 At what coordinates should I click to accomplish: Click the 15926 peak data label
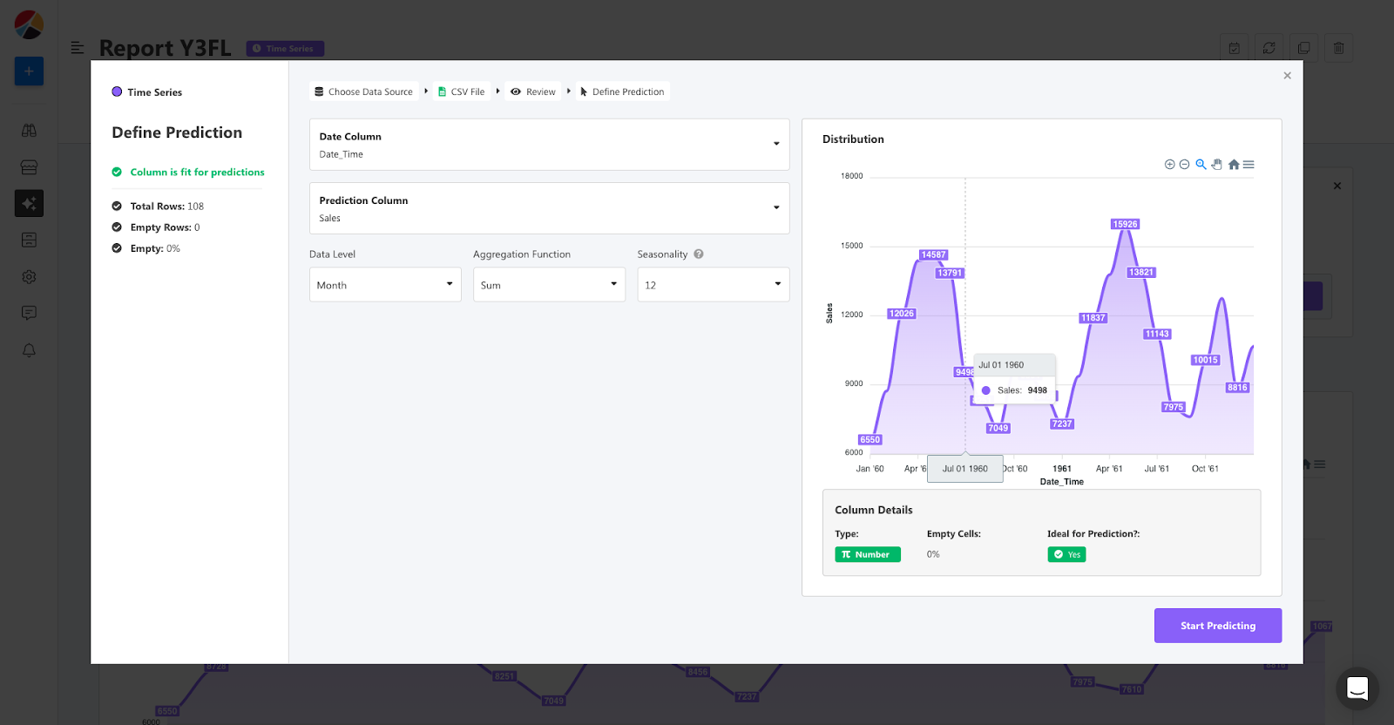click(x=1125, y=224)
